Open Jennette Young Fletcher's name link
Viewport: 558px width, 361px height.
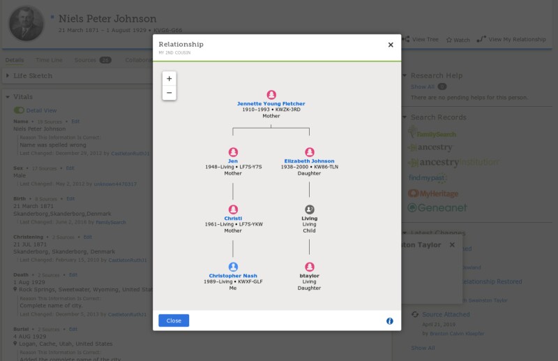point(271,104)
